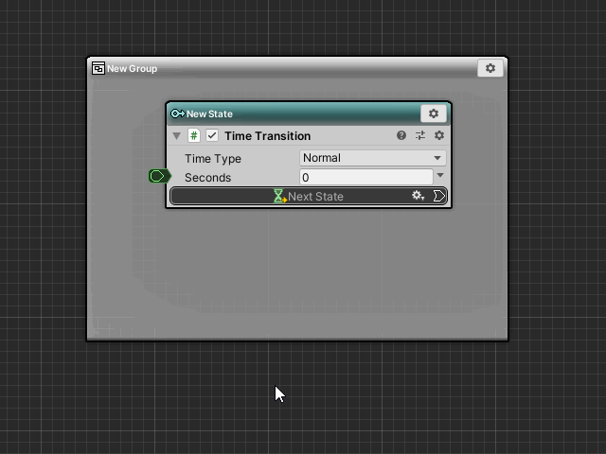This screenshot has height=454, width=606.
Task: Click the Seconds input field
Action: (x=365, y=177)
